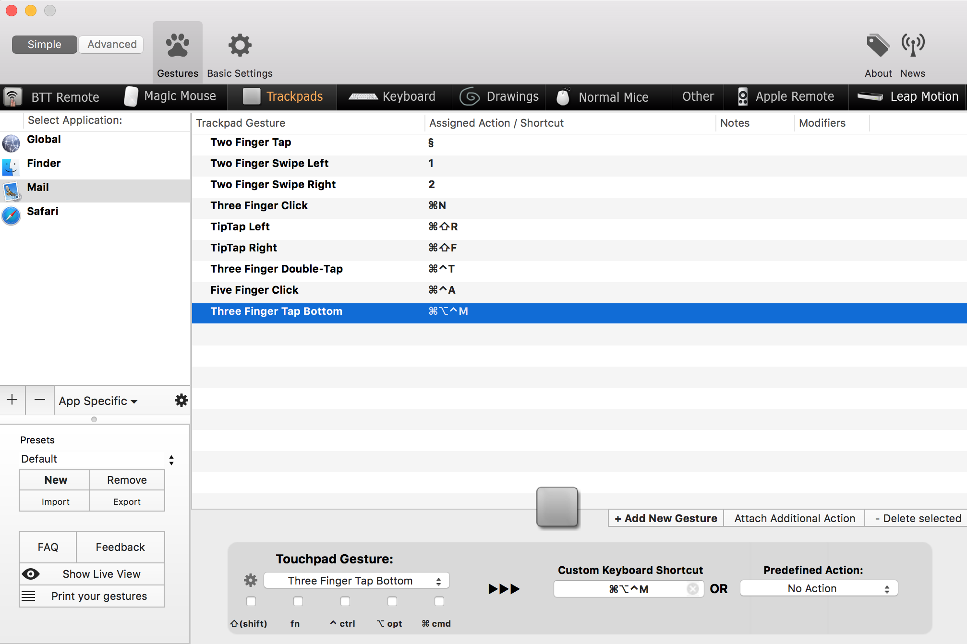Click the trackpad preview thumbnail
Screen dimensions: 967x644
557,507
